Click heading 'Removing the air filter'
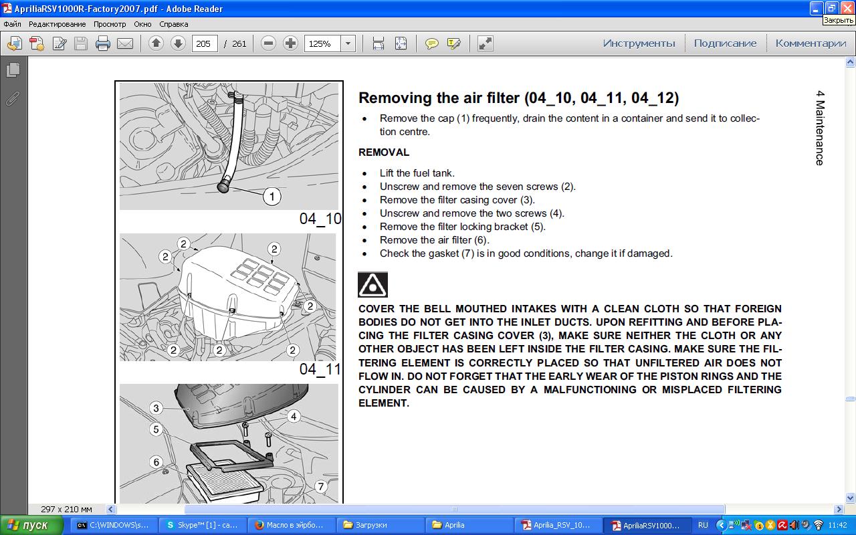This screenshot has width=856, height=535. [518, 98]
